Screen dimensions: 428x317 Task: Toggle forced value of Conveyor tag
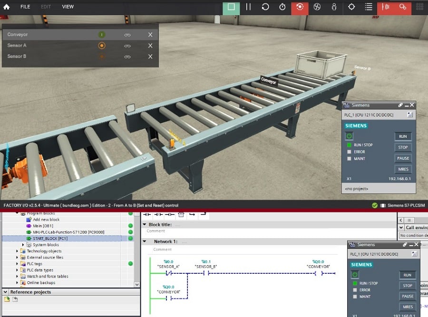(102, 35)
